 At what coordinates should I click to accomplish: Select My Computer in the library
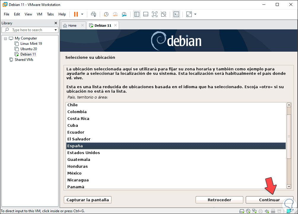pyautogui.click(x=26, y=38)
